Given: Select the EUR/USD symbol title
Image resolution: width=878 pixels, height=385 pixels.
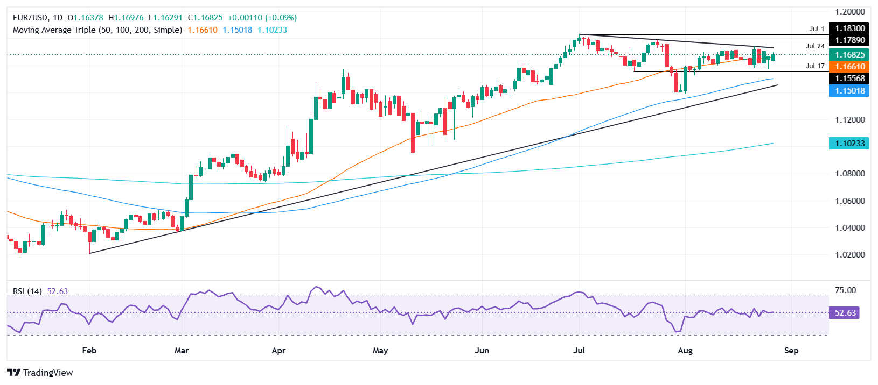Looking at the screenshot, I should point(31,18).
